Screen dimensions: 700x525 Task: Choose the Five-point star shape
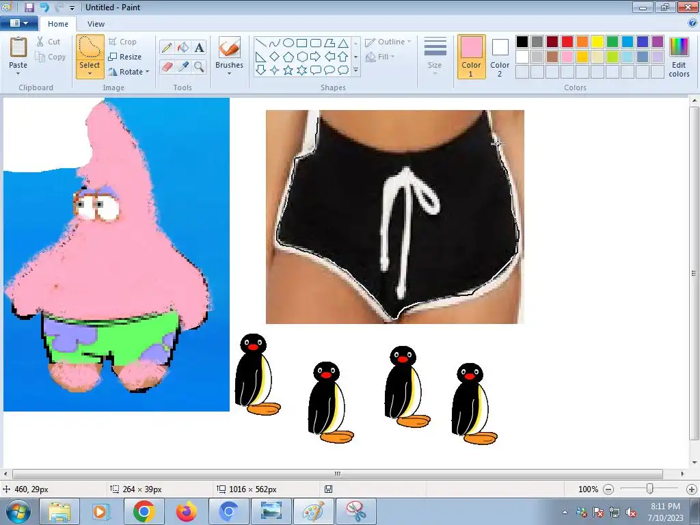coord(288,70)
